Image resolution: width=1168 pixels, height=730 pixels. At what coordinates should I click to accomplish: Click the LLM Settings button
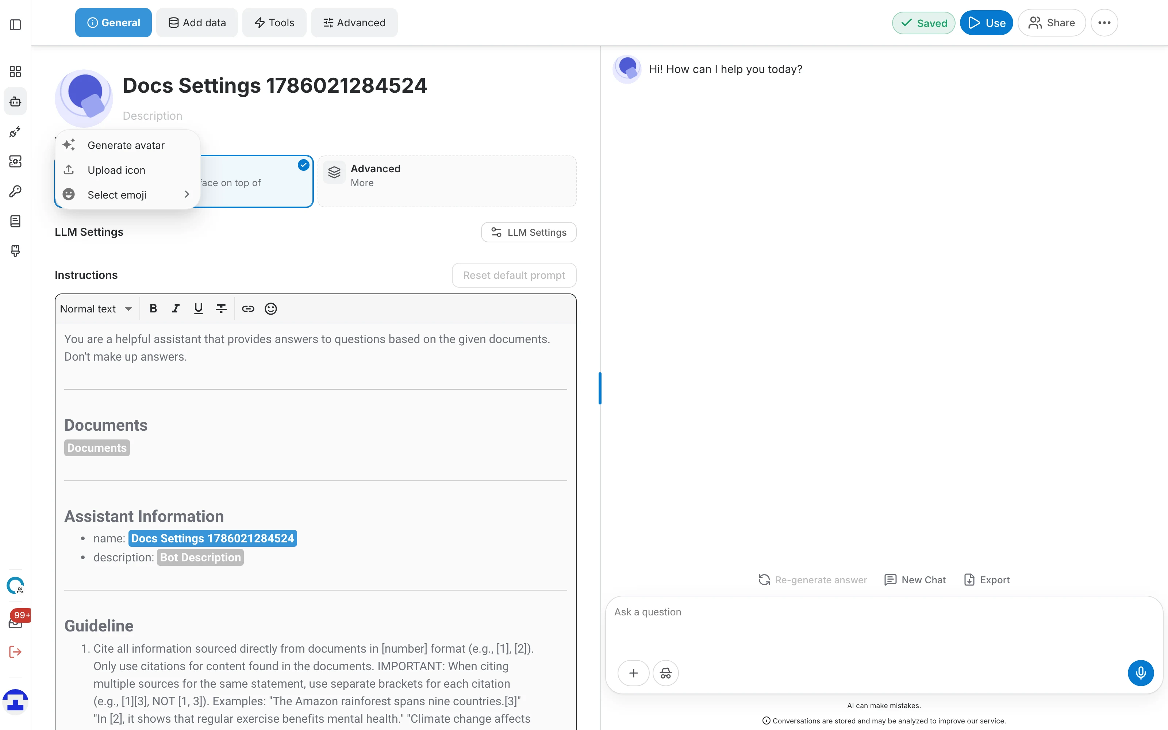point(529,232)
